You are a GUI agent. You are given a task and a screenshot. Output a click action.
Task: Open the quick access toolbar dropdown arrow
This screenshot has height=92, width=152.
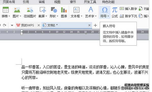[12, 25]
